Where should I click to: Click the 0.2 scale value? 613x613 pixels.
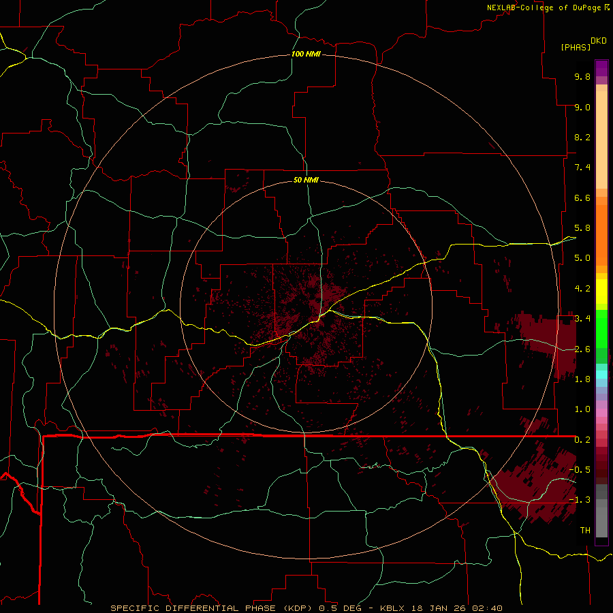tap(582, 440)
